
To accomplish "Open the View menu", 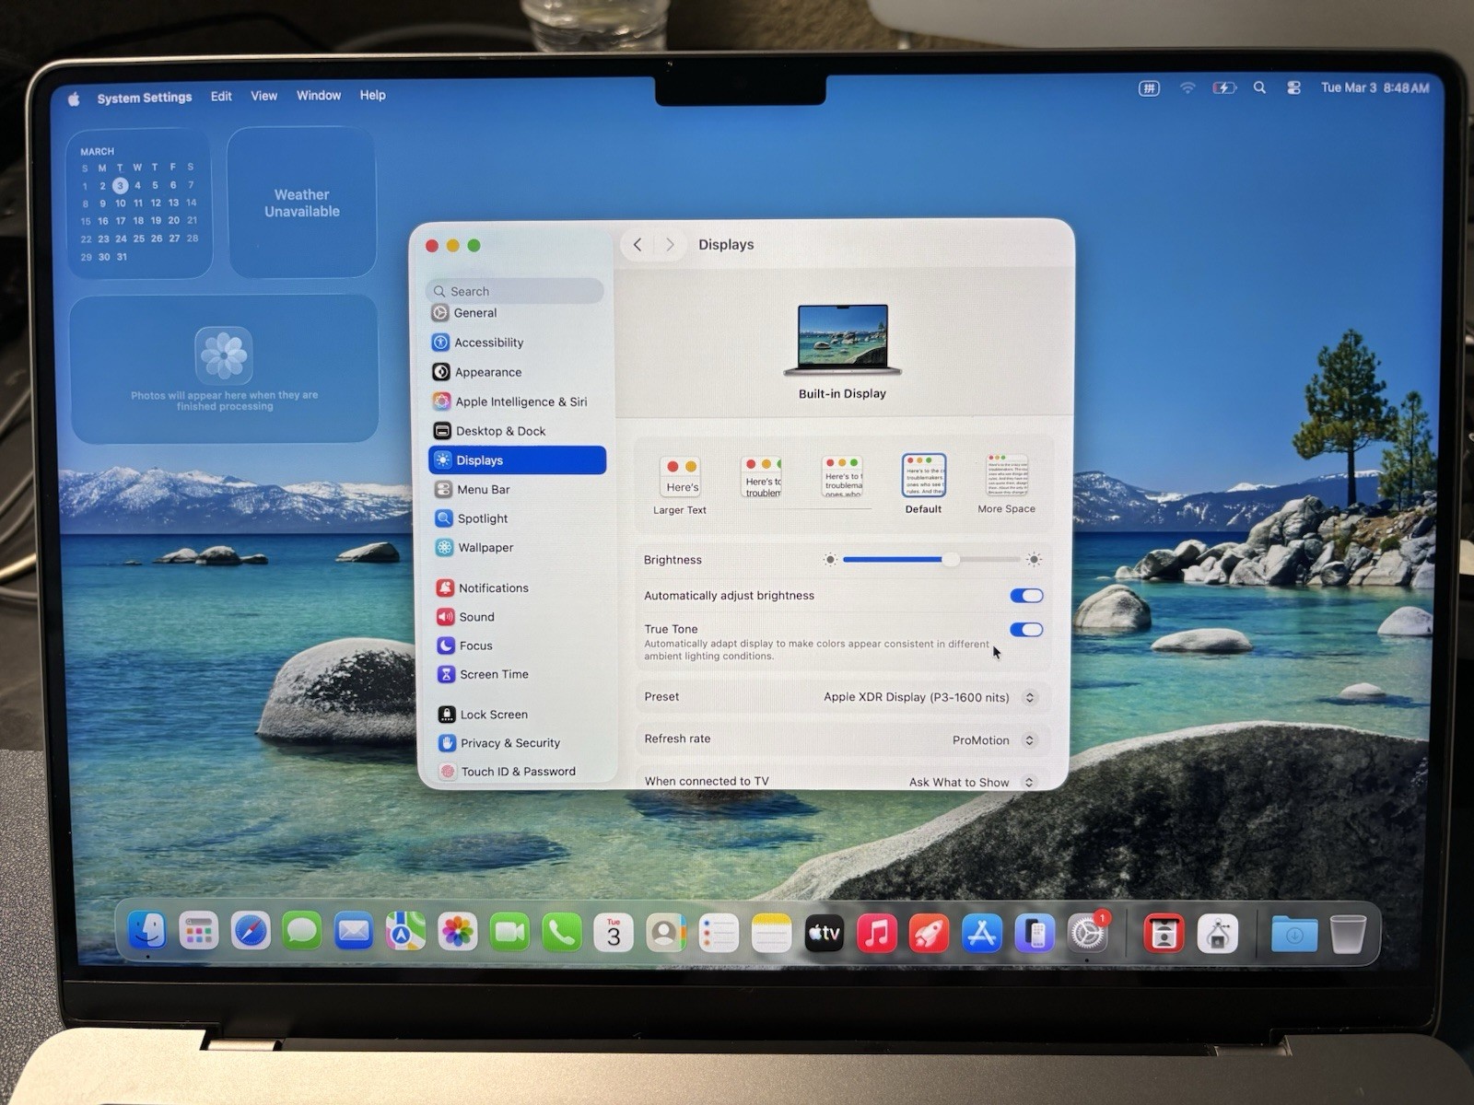I will [x=264, y=96].
